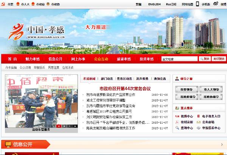
Task: Select the 孝感要闻 news tab
Action: click(x=89, y=79)
